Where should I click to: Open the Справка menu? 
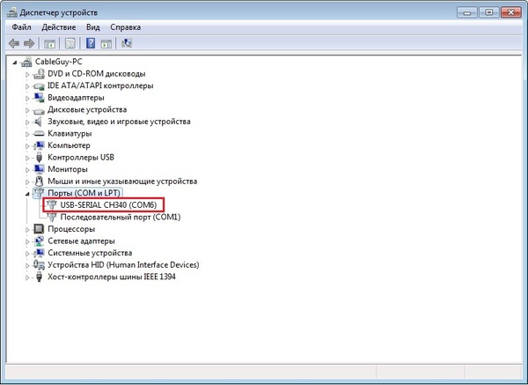[126, 26]
